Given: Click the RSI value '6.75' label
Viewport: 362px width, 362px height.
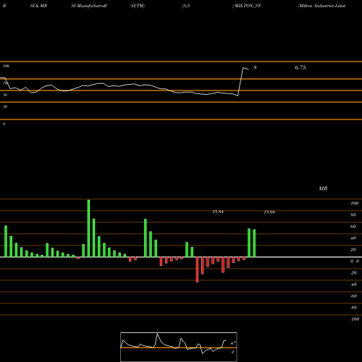Looking at the screenshot, I should pyautogui.click(x=300, y=67).
